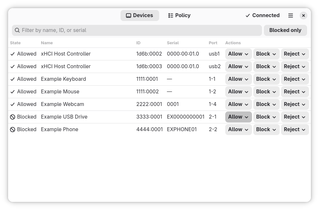Click device ID 2222:0001
319x210 pixels.
click(149, 104)
